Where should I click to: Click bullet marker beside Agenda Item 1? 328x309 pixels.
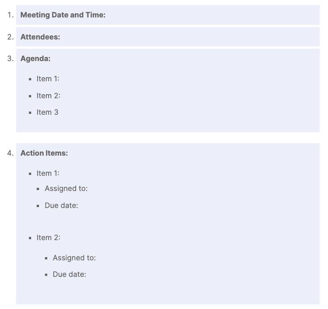click(x=30, y=79)
